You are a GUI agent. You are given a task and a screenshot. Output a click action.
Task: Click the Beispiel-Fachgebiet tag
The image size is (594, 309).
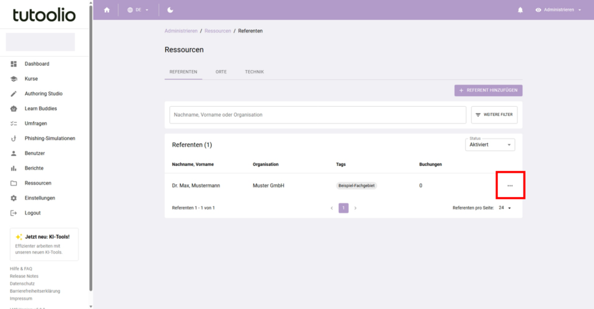(357, 186)
